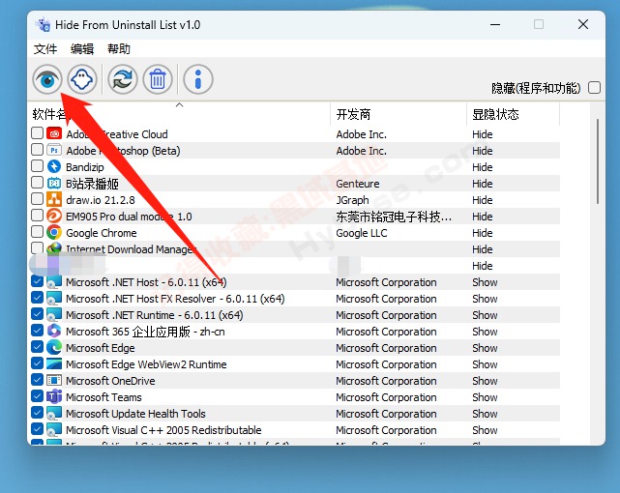Tick the Google Chrome checkbox

[x=37, y=231]
